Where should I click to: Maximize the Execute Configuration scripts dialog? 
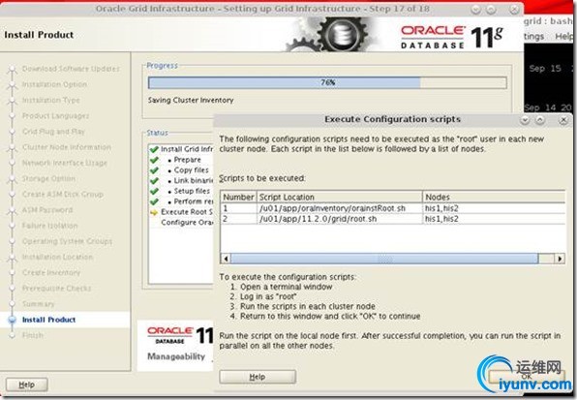tap(540, 120)
